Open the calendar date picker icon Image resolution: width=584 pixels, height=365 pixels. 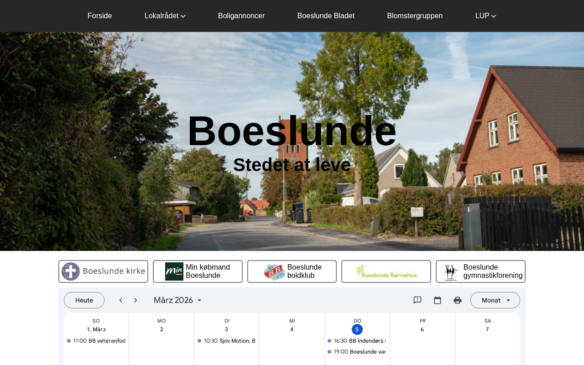(x=438, y=300)
